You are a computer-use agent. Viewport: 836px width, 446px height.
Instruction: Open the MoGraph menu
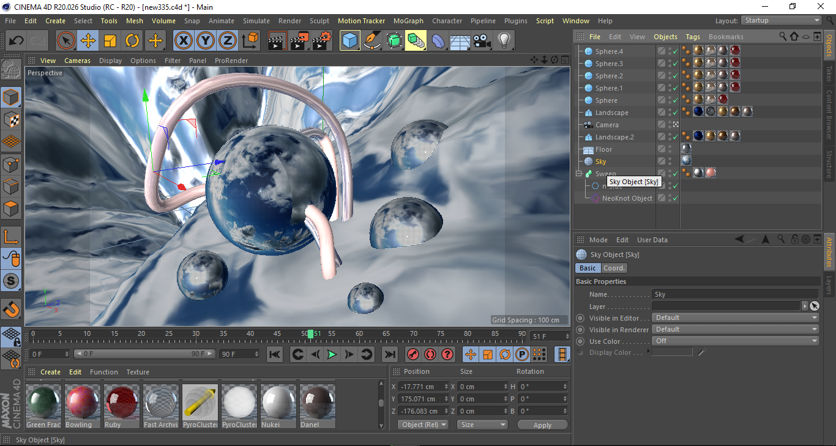click(408, 21)
